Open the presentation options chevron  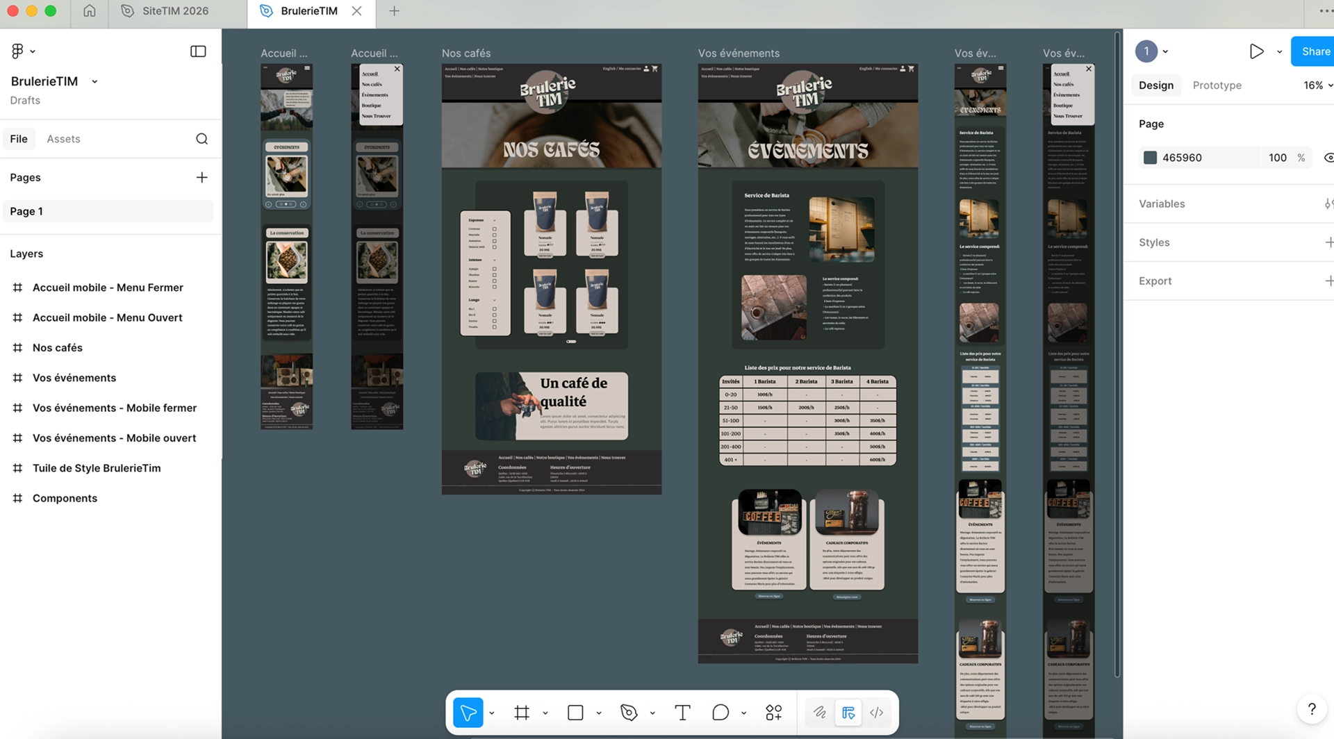tap(1279, 51)
